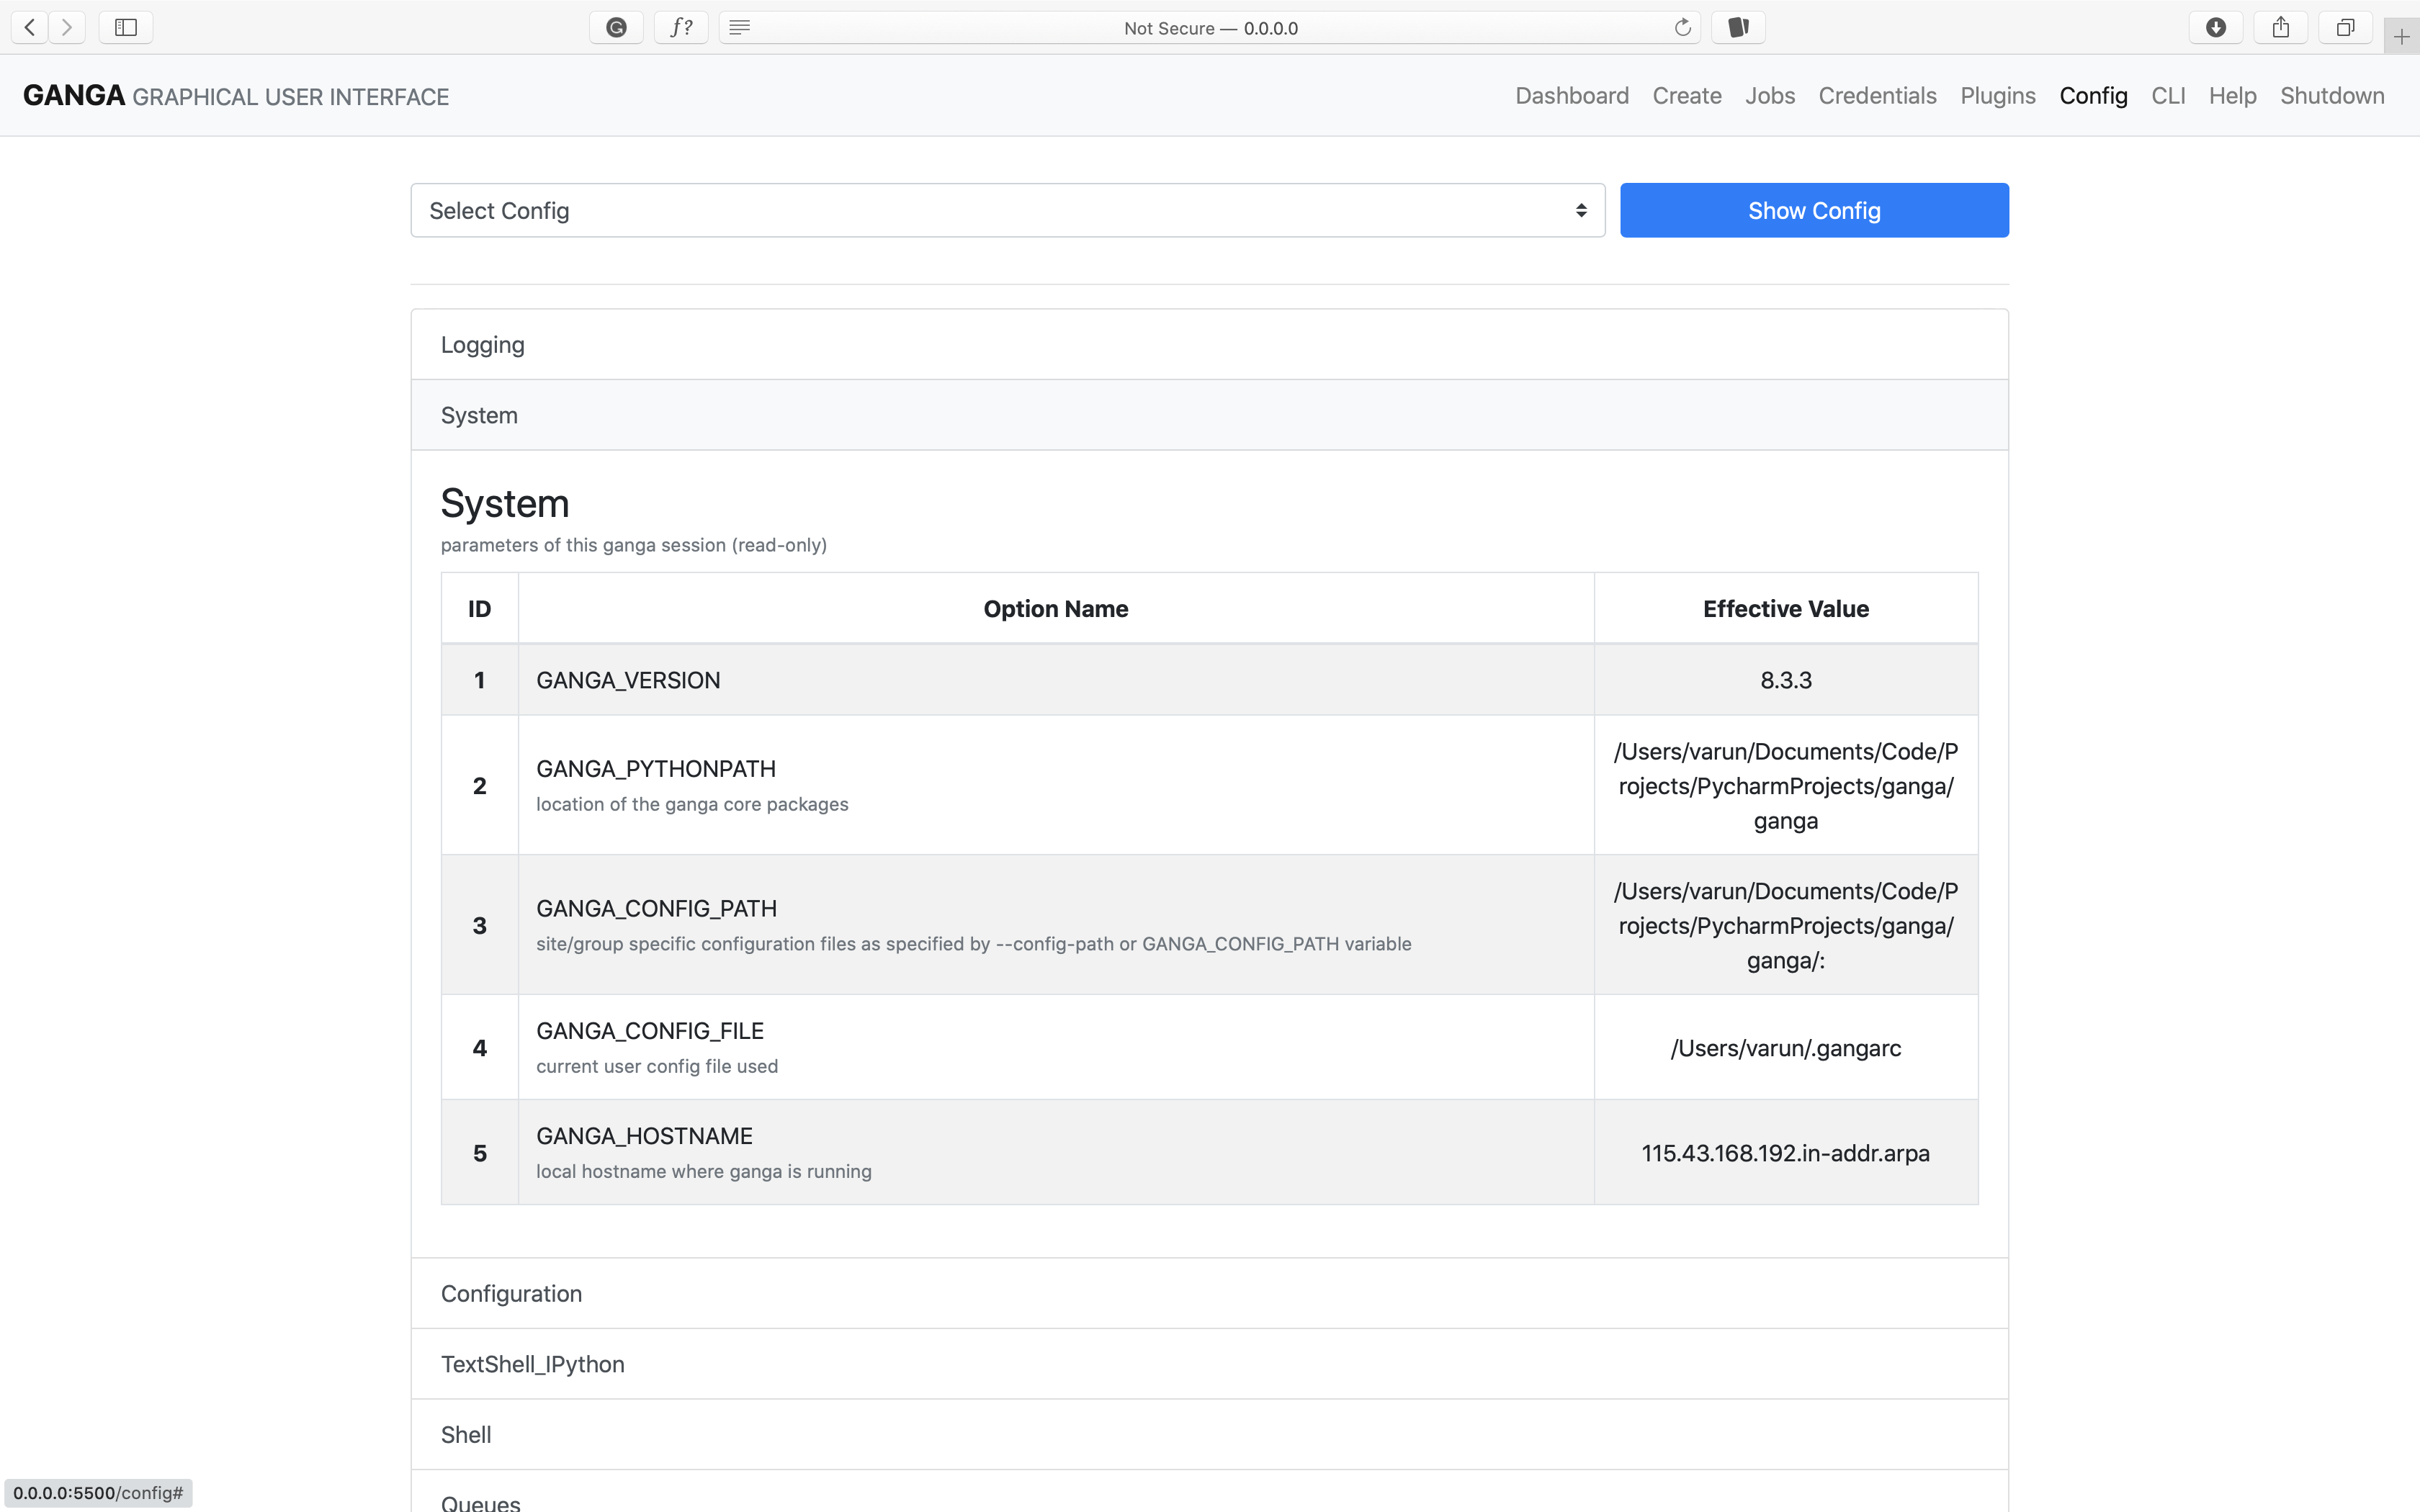Click the Show Config button
The width and height of the screenshot is (2420, 1512).
click(x=1813, y=210)
